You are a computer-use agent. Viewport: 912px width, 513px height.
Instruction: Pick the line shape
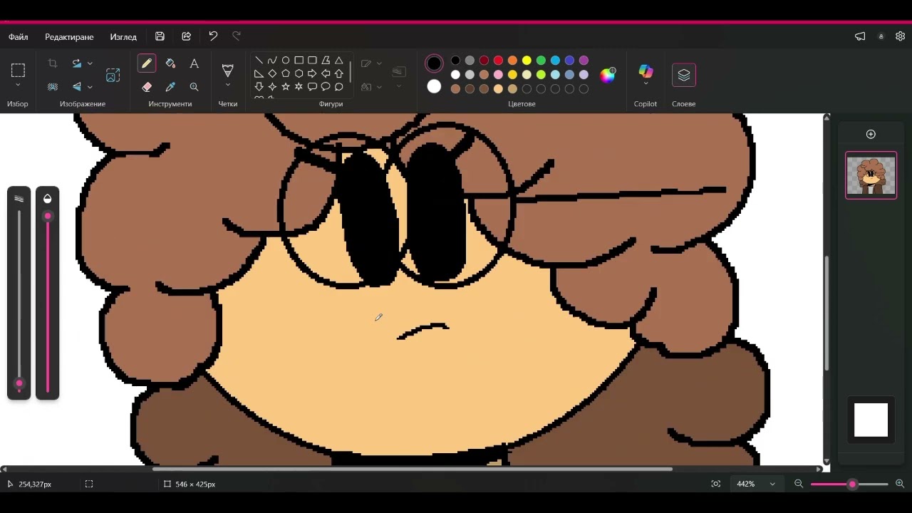(x=259, y=61)
